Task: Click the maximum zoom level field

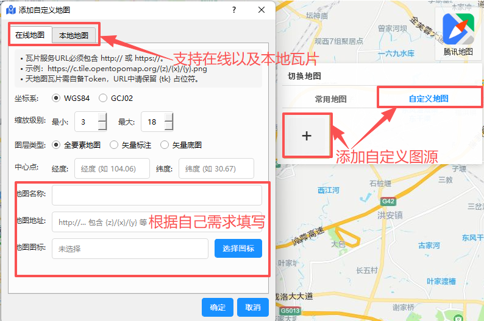Action: 153,122
